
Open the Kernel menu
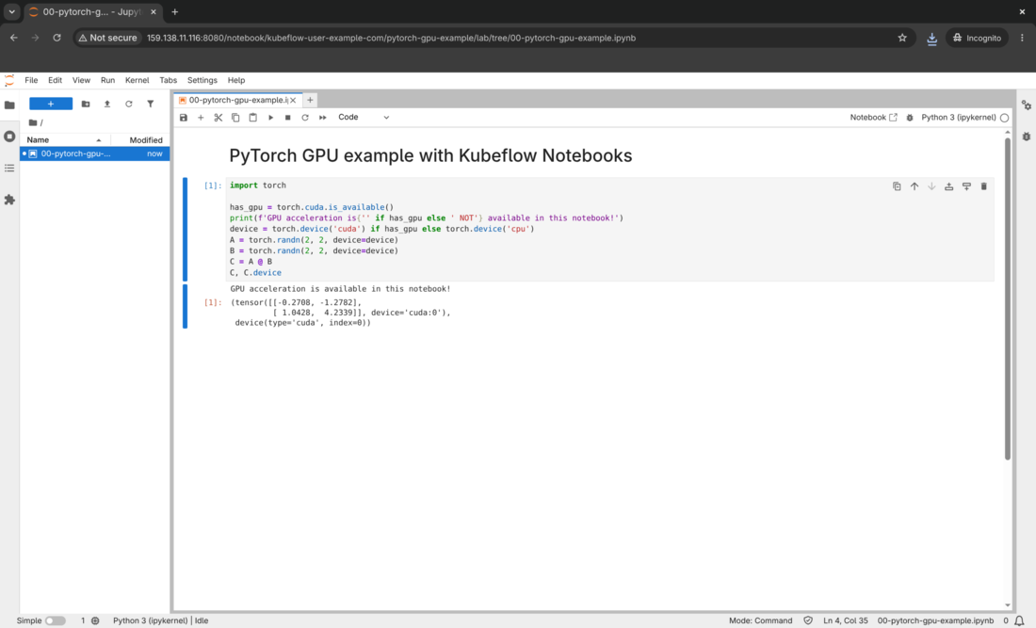pyautogui.click(x=137, y=80)
